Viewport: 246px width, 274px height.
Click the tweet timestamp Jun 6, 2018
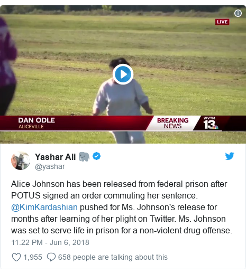click(x=50, y=242)
